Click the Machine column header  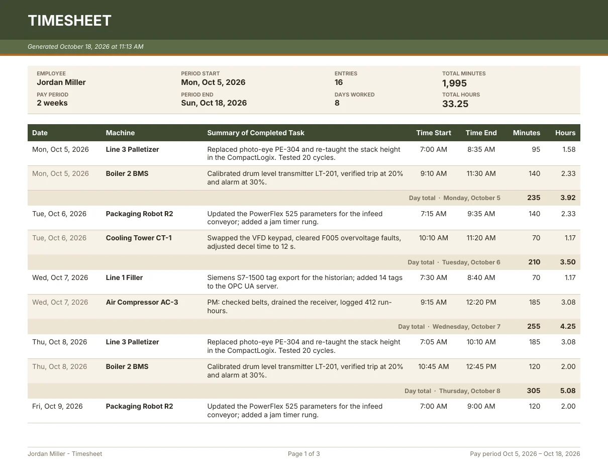point(120,133)
